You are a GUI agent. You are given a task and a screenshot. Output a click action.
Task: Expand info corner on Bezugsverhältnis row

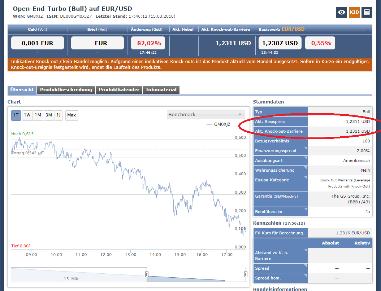[x=306, y=138]
